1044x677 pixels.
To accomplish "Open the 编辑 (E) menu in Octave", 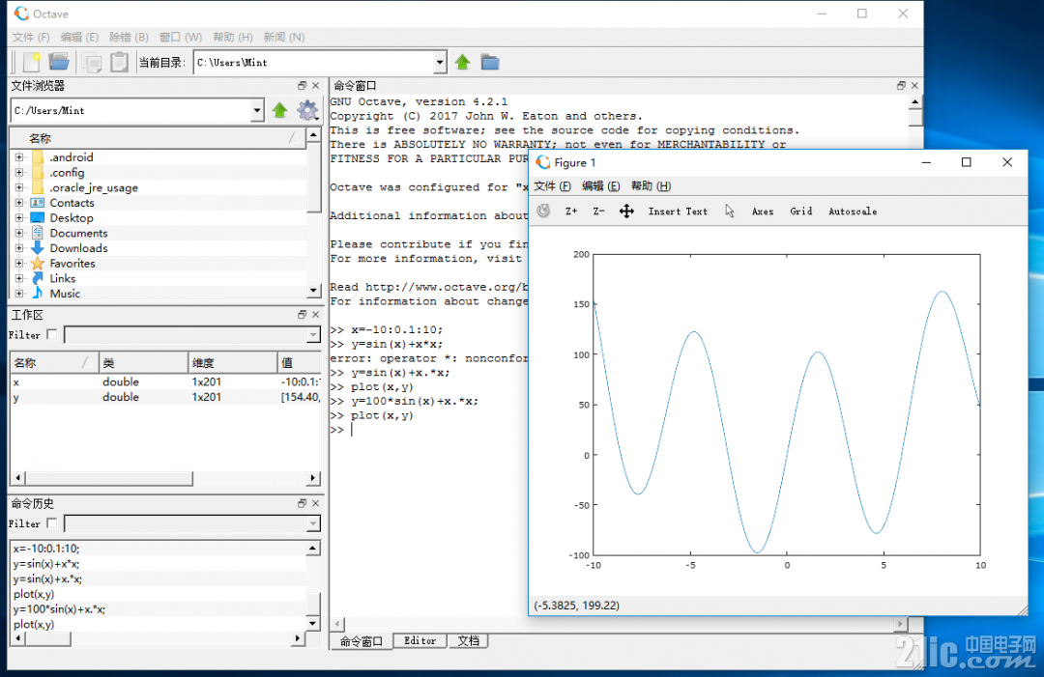I will (79, 38).
